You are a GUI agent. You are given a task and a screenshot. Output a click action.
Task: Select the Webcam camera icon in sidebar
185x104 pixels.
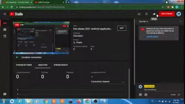[x=5, y=29]
